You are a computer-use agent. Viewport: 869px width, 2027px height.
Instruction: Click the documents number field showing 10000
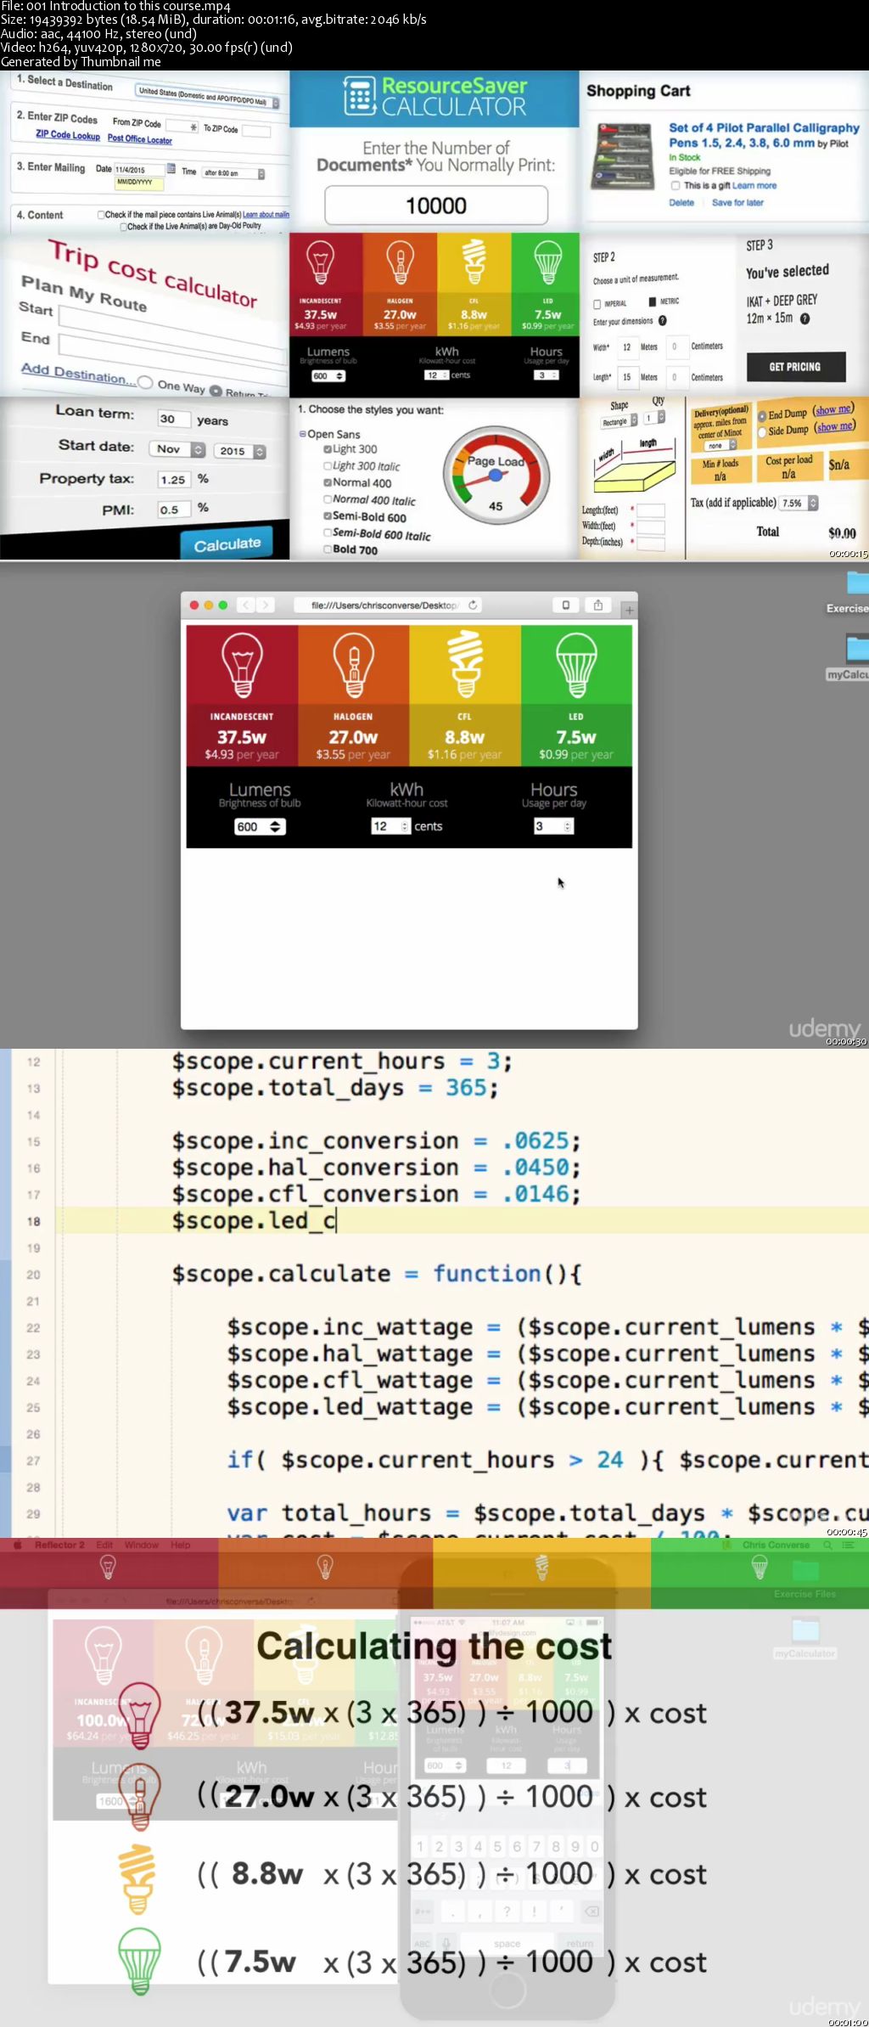coord(436,206)
